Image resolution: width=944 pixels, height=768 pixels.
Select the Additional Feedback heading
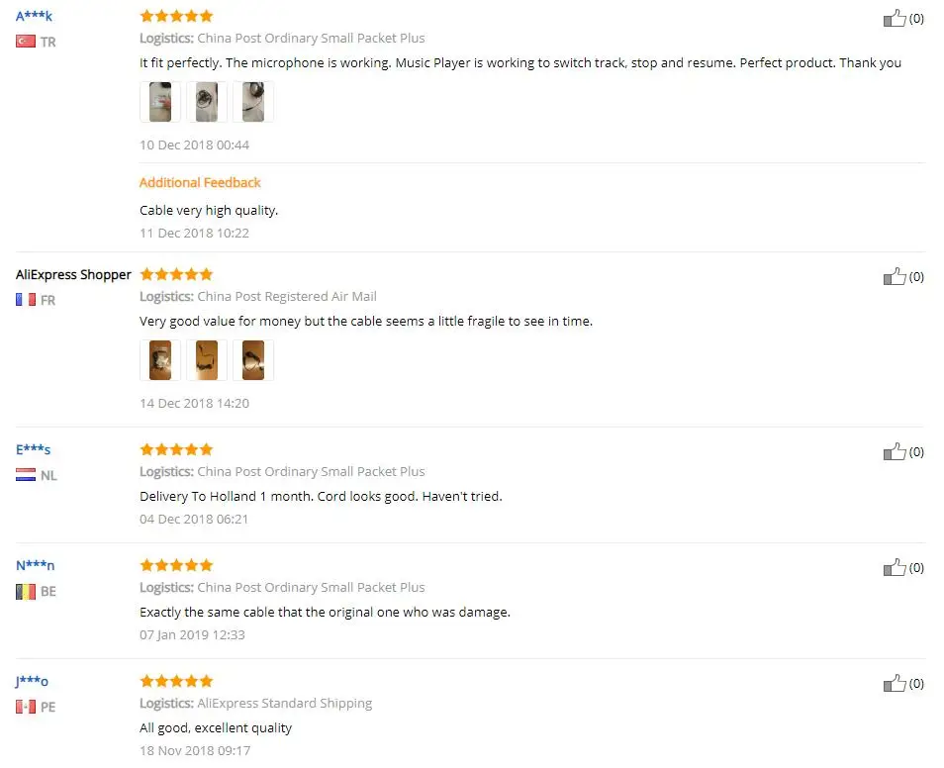[x=200, y=182]
